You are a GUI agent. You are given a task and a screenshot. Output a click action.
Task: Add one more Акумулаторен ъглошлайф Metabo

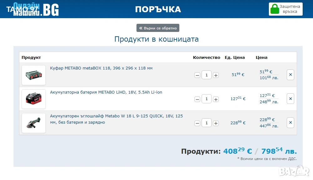pyautogui.click(x=216, y=123)
